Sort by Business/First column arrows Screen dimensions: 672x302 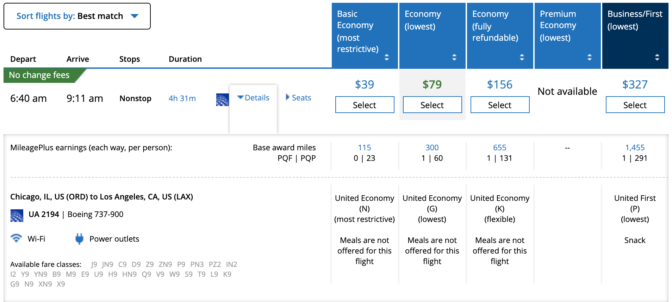[657, 57]
